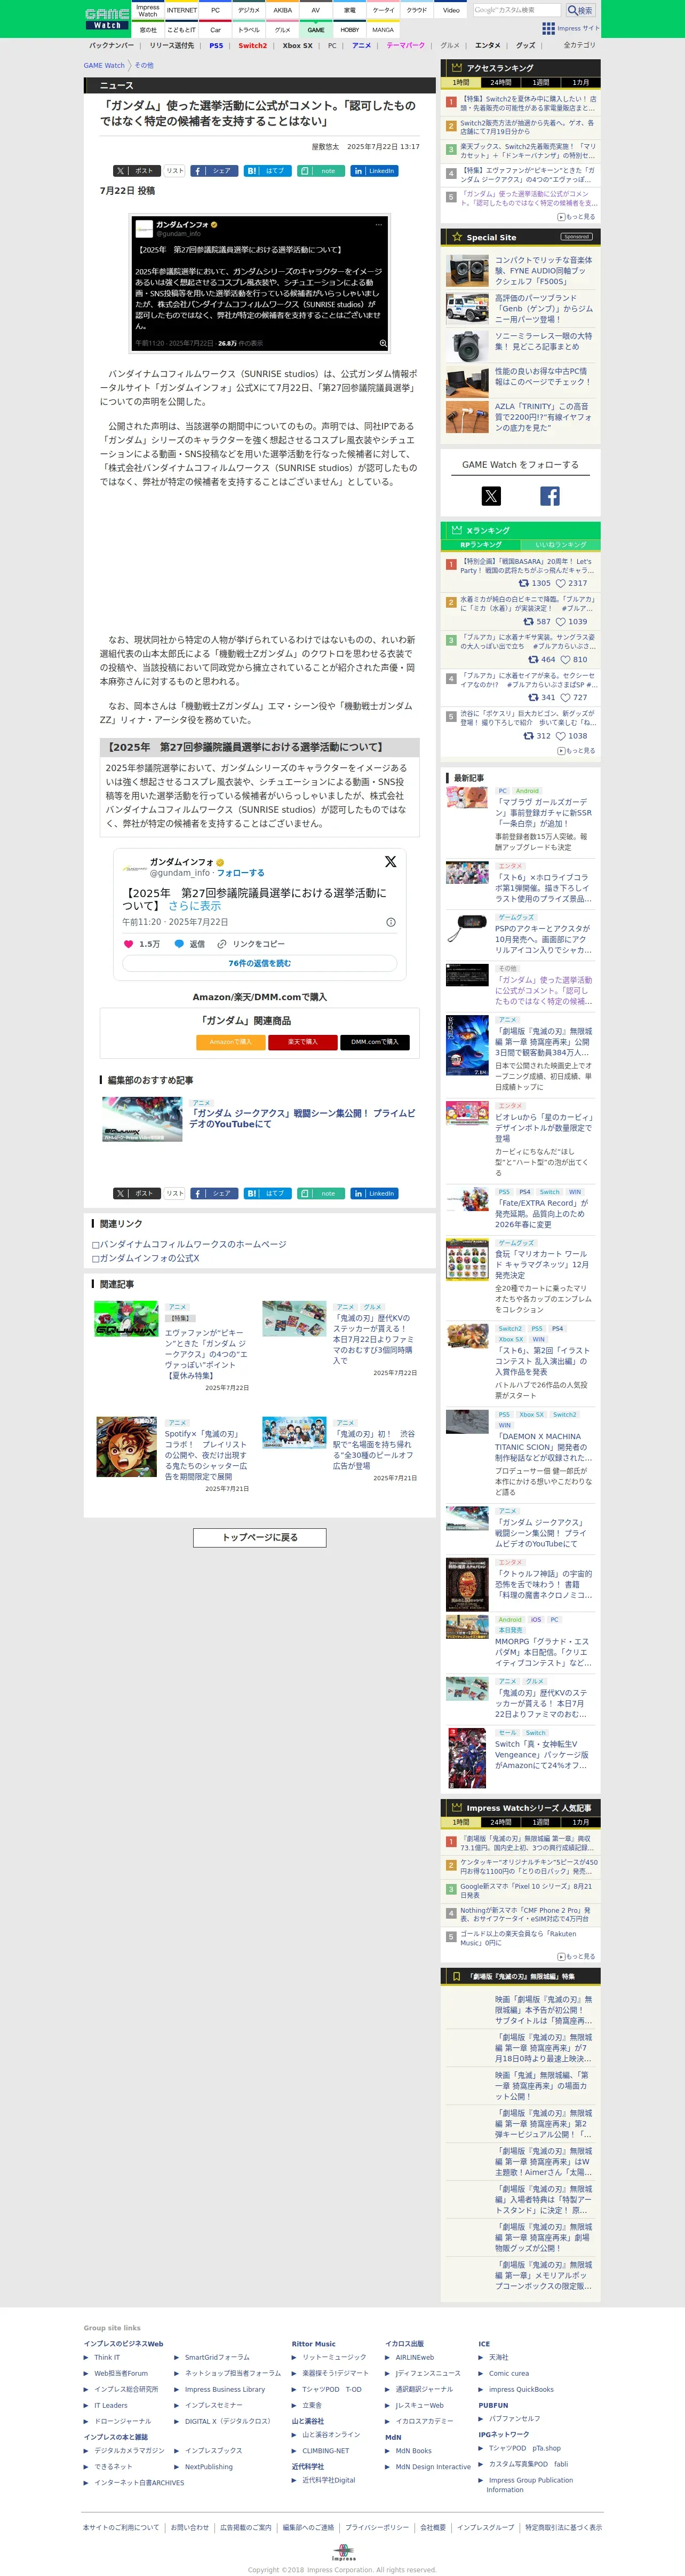Open ジークアクス battle scene recommended thumbnail

coord(142,1119)
